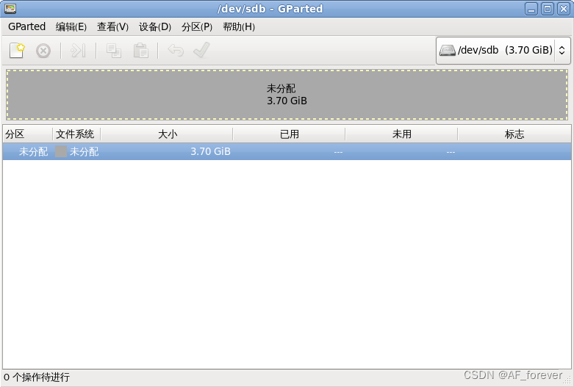The image size is (574, 387).
Task: Click the Paste partition toolbar icon
Action: pyautogui.click(x=140, y=51)
